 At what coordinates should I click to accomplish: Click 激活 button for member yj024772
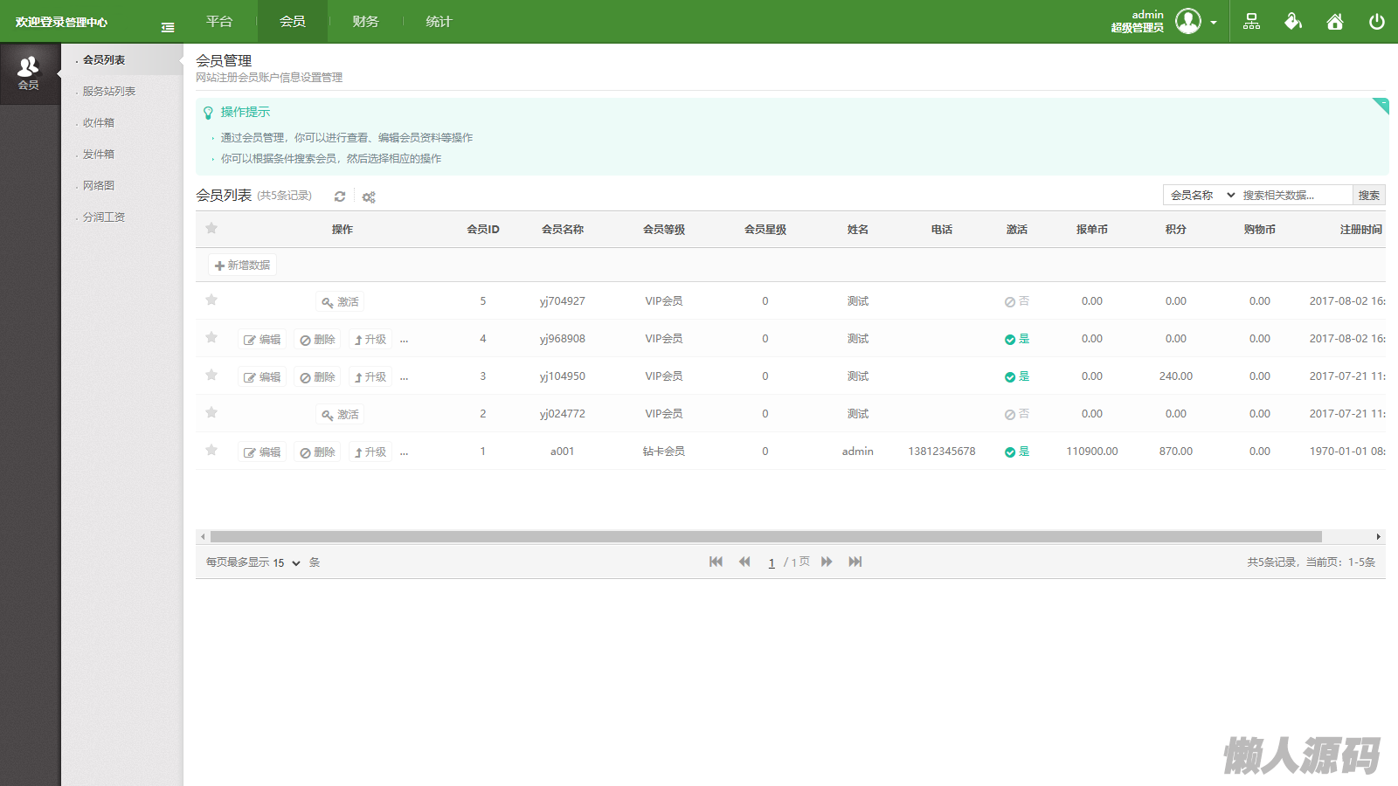click(340, 414)
